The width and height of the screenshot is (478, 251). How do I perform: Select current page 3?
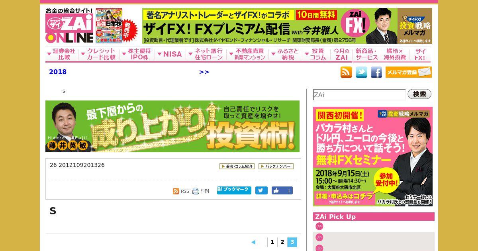292,242
